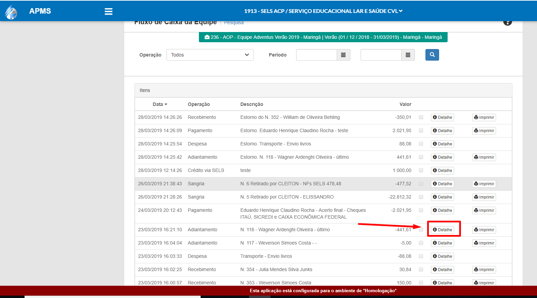Open Detalhe for Acerto final - Cheques row
The width and height of the screenshot is (537, 298).
pos(442,210)
